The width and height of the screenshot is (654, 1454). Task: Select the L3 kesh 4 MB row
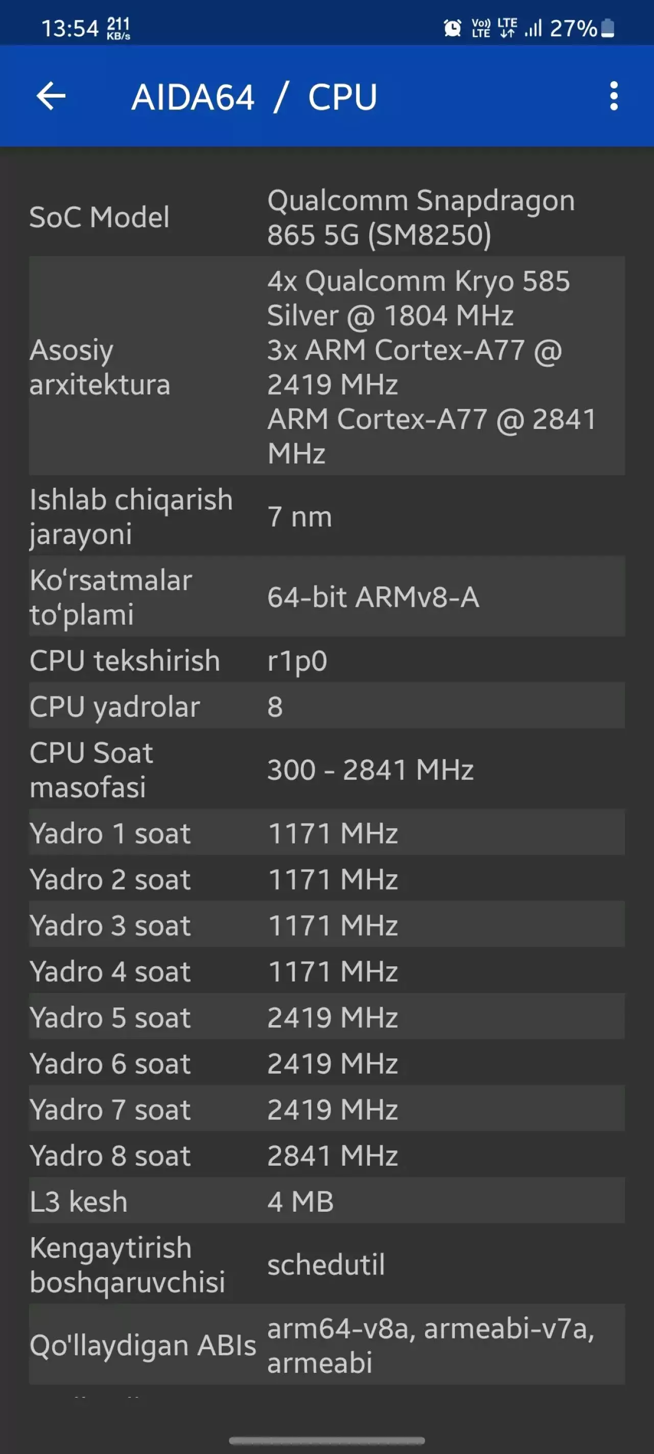(326, 1200)
